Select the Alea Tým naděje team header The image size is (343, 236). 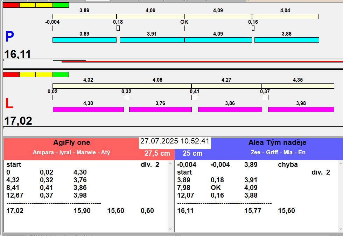[x=277, y=142]
